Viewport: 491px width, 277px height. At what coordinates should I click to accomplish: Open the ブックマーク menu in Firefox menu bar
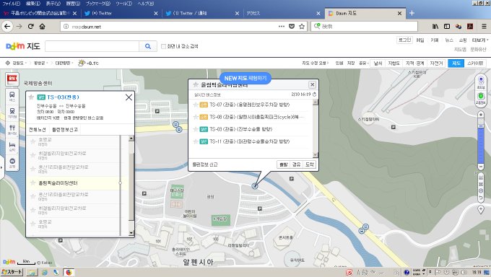[x=98, y=4]
